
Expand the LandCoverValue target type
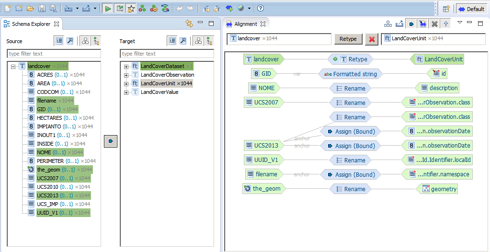tap(126, 92)
